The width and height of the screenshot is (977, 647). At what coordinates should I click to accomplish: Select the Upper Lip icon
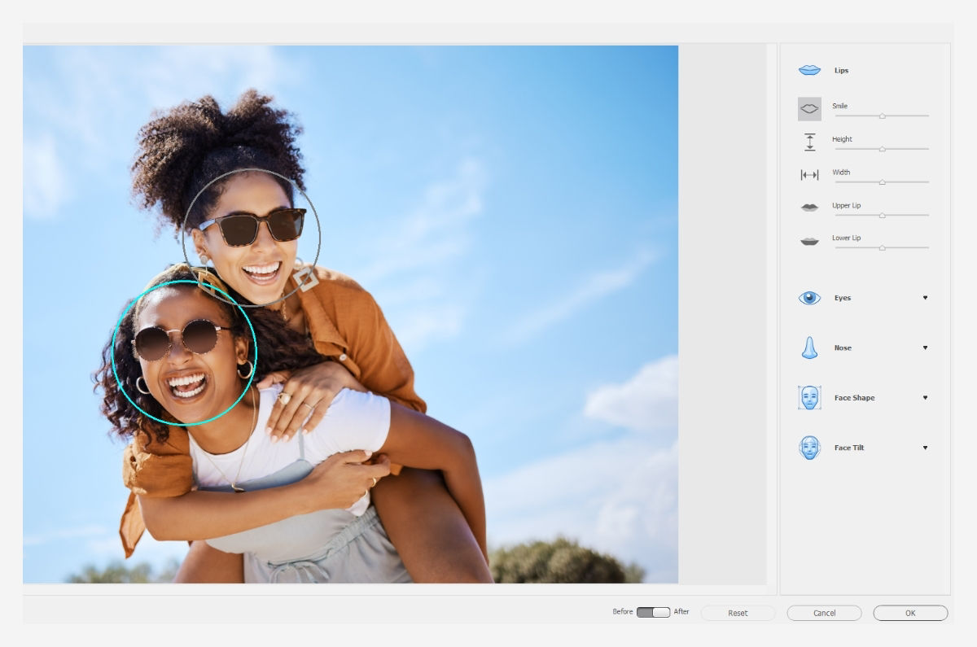[x=809, y=207]
